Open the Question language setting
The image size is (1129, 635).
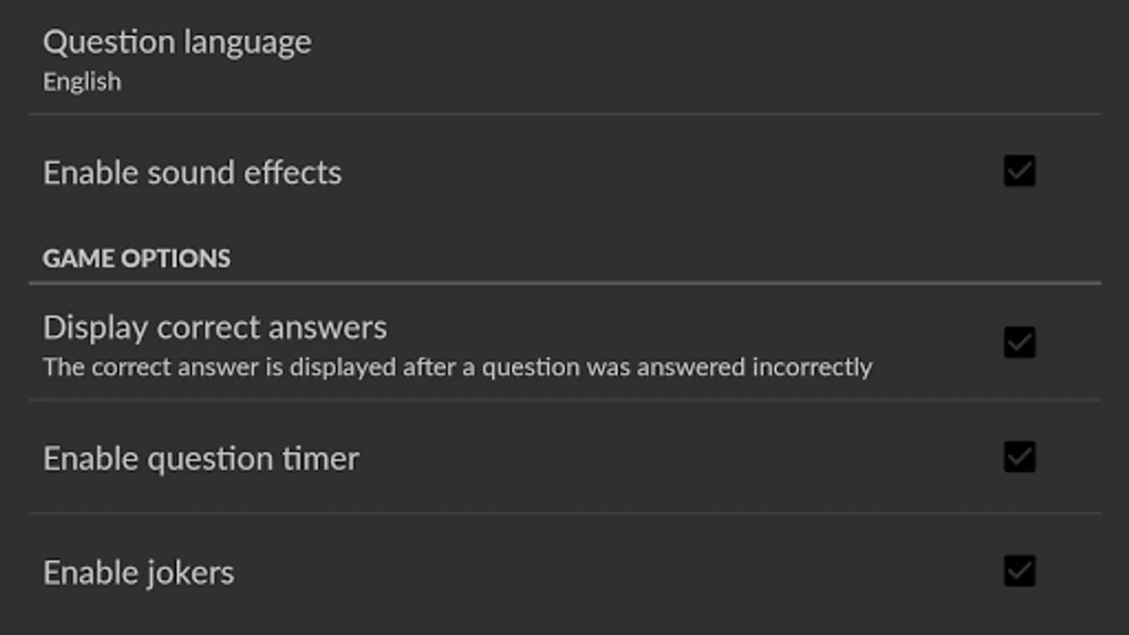(x=176, y=42)
